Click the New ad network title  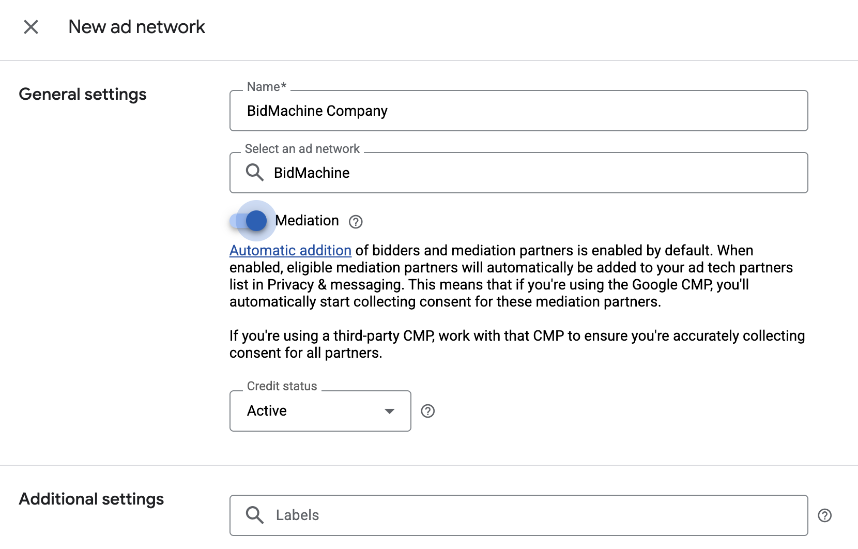point(137,27)
